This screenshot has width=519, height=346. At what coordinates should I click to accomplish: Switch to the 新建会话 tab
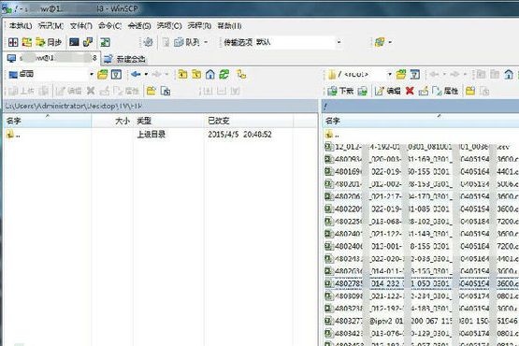(125, 59)
